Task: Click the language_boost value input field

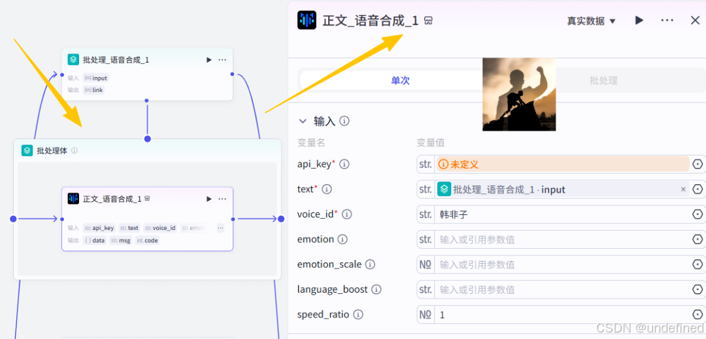Action: click(562, 289)
